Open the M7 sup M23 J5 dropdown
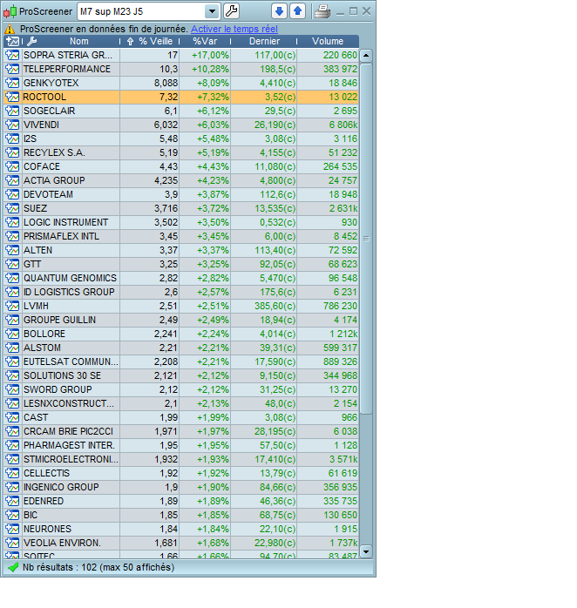577x608 pixels. point(213,11)
